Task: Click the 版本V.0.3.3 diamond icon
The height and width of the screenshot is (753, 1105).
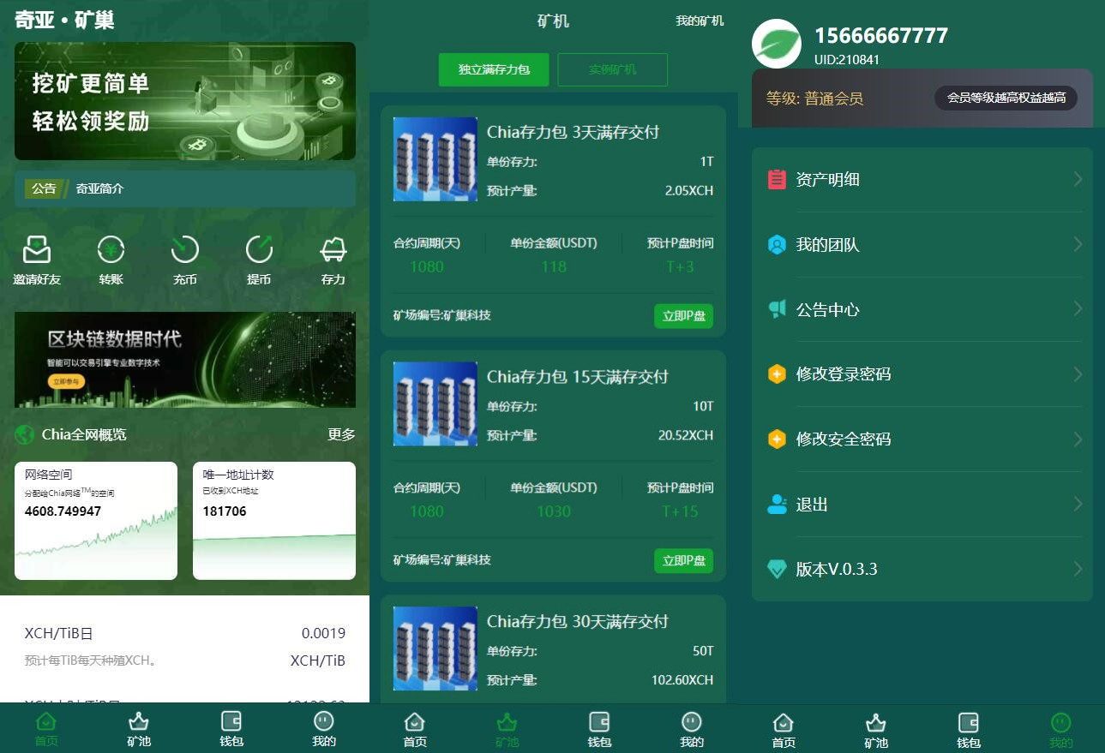Action: pyautogui.click(x=777, y=569)
